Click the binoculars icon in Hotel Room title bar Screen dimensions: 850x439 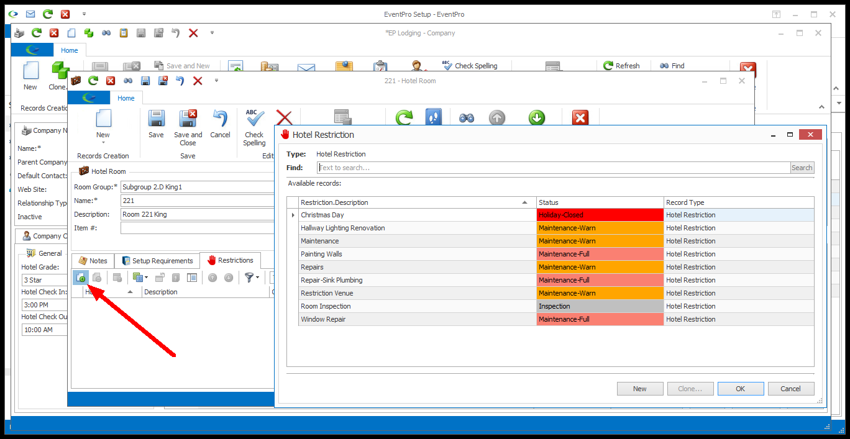point(128,81)
